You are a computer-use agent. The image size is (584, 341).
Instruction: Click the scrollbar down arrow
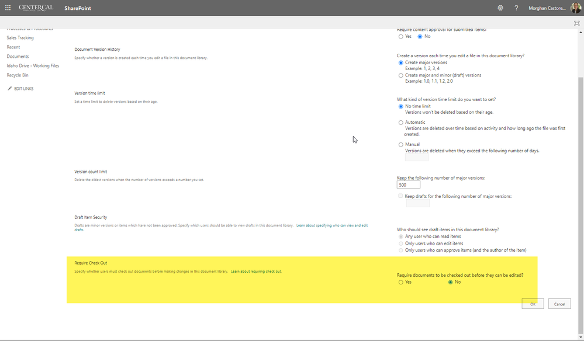580,337
